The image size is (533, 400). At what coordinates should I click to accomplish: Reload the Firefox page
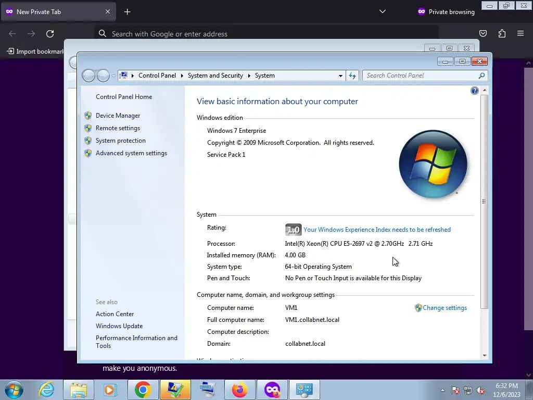pos(50,34)
